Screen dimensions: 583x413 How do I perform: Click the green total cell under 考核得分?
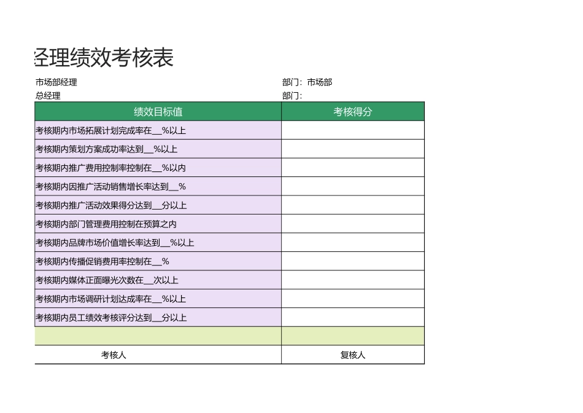(x=352, y=336)
